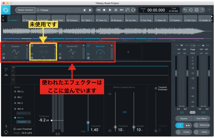Open Maximizer preset list icon
This screenshot has width=215, height=138.
point(88,54)
